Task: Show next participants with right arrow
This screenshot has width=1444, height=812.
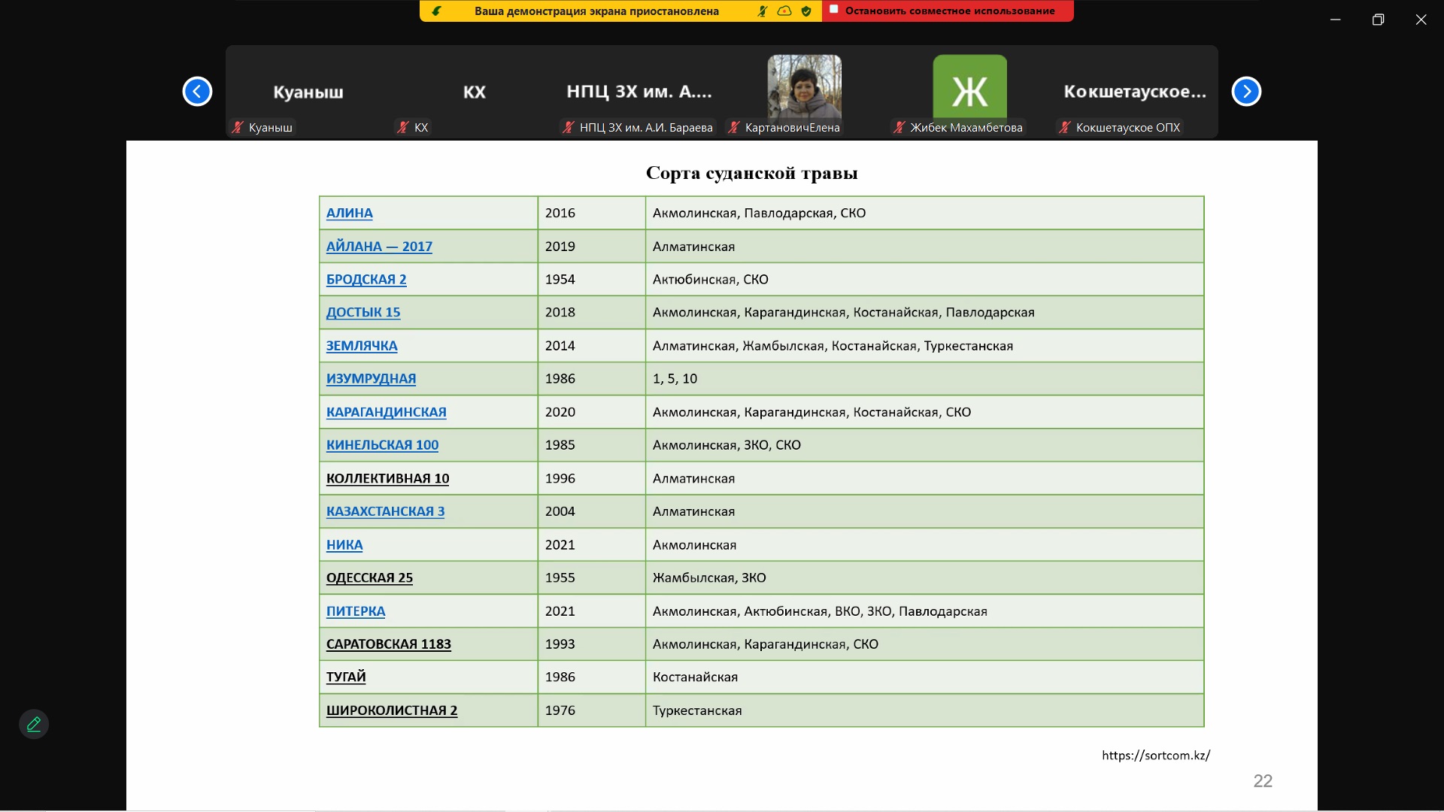Action: [1246, 92]
